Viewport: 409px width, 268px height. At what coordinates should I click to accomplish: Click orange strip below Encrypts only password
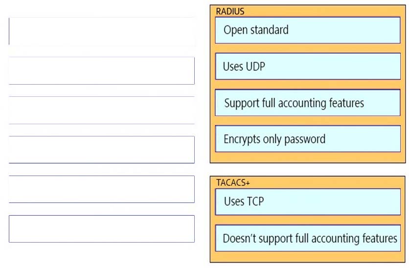(x=308, y=157)
